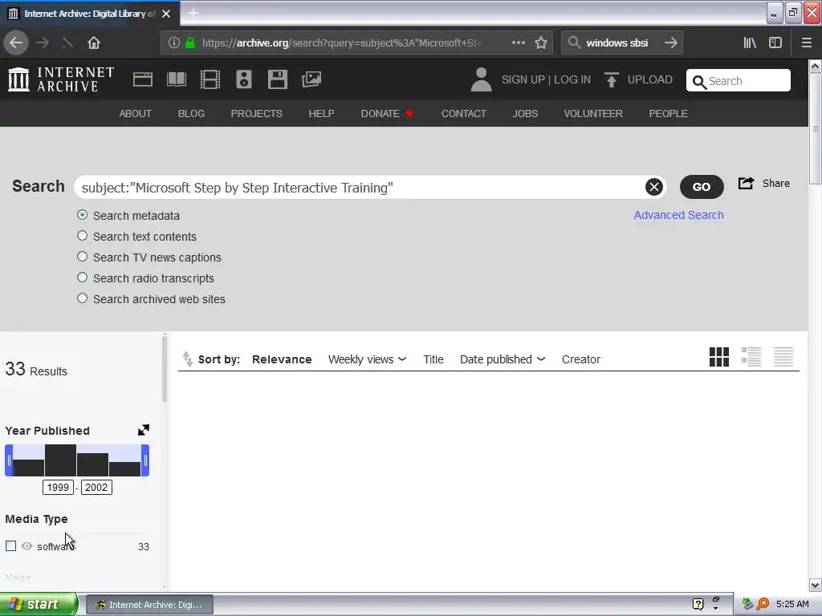The height and width of the screenshot is (616, 822).
Task: Open the JOBS page
Action: click(x=525, y=114)
